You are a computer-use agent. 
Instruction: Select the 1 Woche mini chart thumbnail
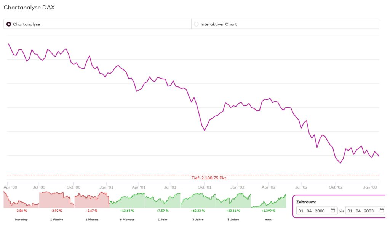pyautogui.click(x=56, y=200)
